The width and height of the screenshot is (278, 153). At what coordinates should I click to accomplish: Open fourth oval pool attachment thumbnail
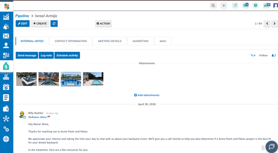pos(93,79)
